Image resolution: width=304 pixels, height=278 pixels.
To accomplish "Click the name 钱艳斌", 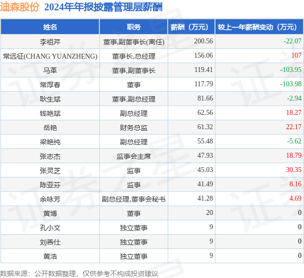I will [x=50, y=113].
